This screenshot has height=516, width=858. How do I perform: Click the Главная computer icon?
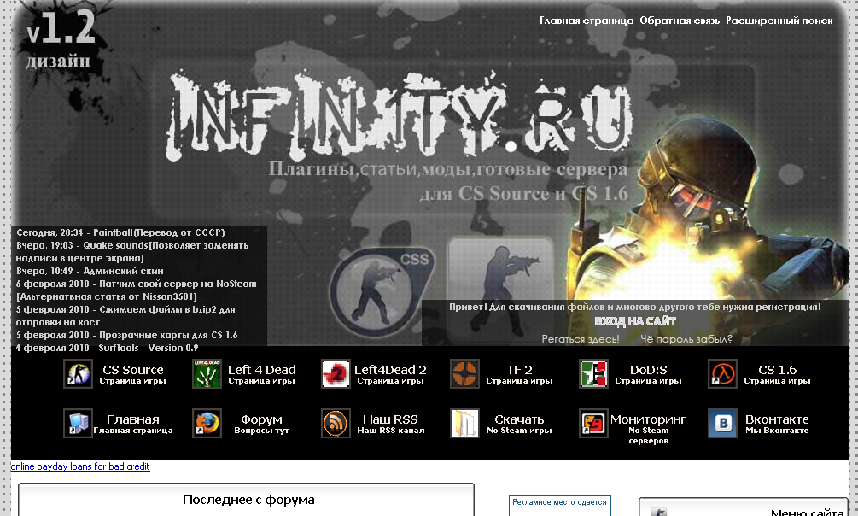click(x=78, y=423)
